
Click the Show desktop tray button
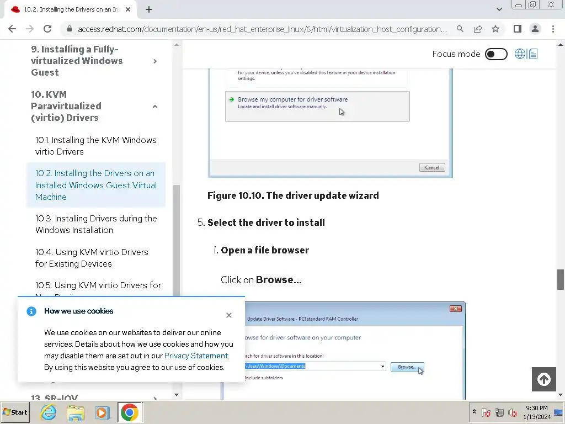558,412
